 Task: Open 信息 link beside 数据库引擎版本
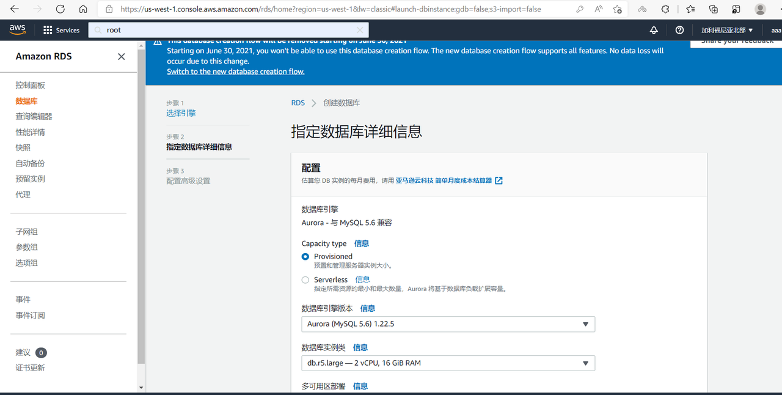pos(367,308)
